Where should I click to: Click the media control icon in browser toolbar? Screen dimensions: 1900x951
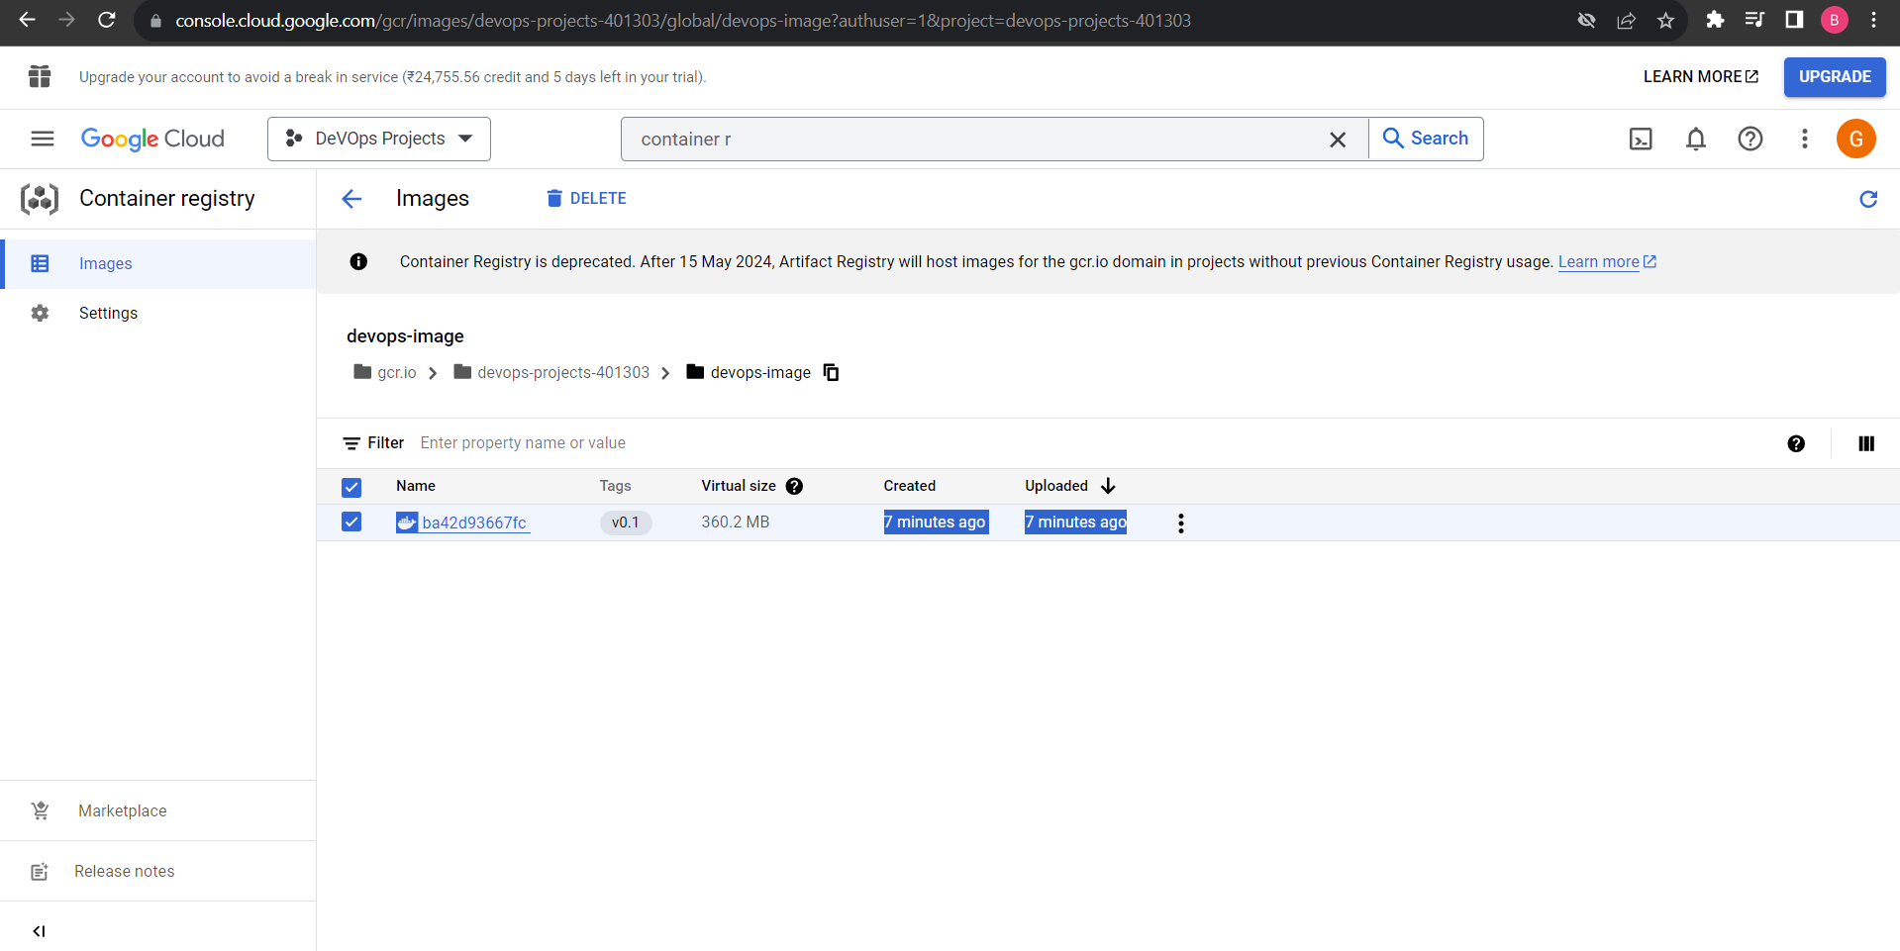click(1754, 20)
